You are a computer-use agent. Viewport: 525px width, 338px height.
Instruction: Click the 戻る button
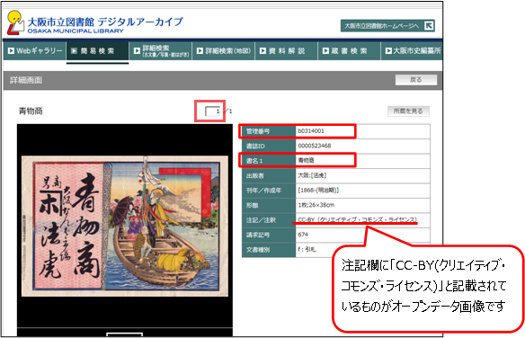coord(416,80)
